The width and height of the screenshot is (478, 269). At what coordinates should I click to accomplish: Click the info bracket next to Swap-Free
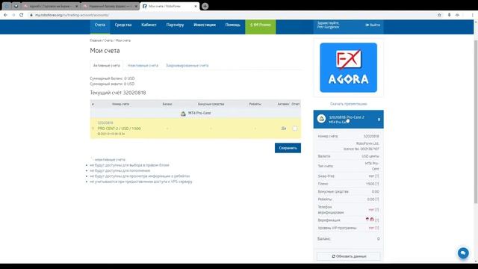pos(377,176)
